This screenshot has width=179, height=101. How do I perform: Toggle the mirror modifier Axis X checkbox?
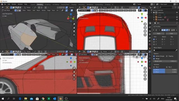[x=154, y=39]
